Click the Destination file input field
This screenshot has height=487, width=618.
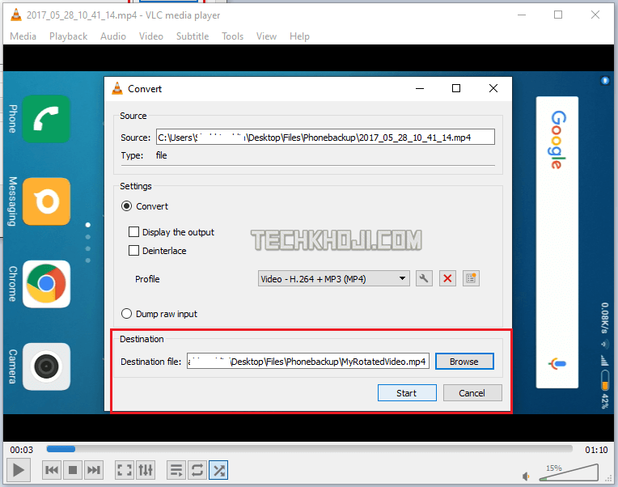click(308, 362)
